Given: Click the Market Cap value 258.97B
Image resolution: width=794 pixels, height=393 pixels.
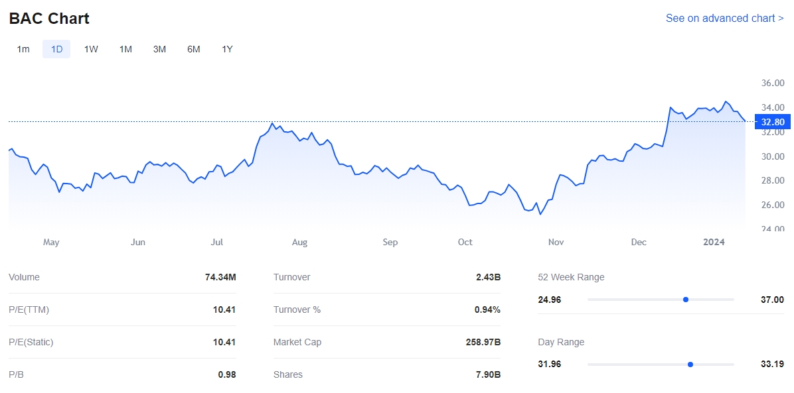Looking at the screenshot, I should point(483,342).
